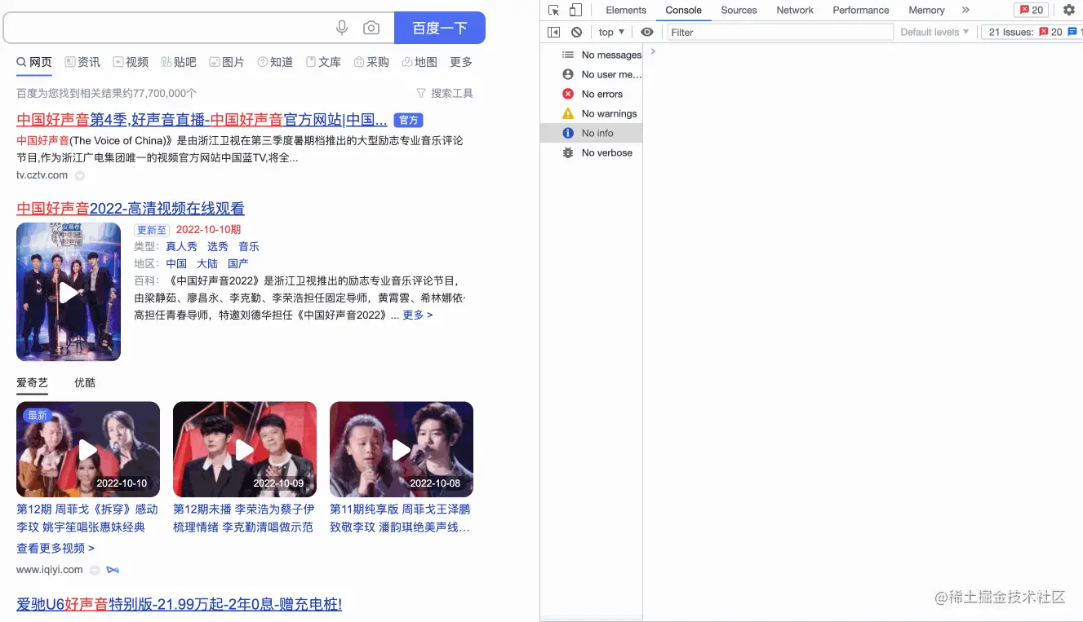Open DevTools settings gear
The image size is (1083, 622).
tap(1069, 10)
